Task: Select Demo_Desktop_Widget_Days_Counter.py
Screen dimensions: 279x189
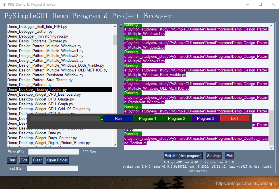Action: click(60, 138)
